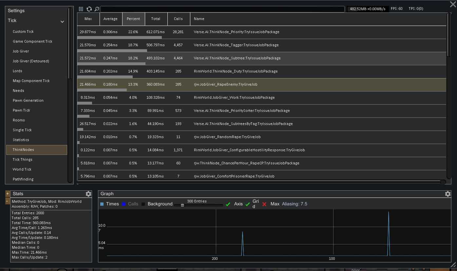Close the profiler window with the X
The image size is (457, 271).
[x=453, y=4]
